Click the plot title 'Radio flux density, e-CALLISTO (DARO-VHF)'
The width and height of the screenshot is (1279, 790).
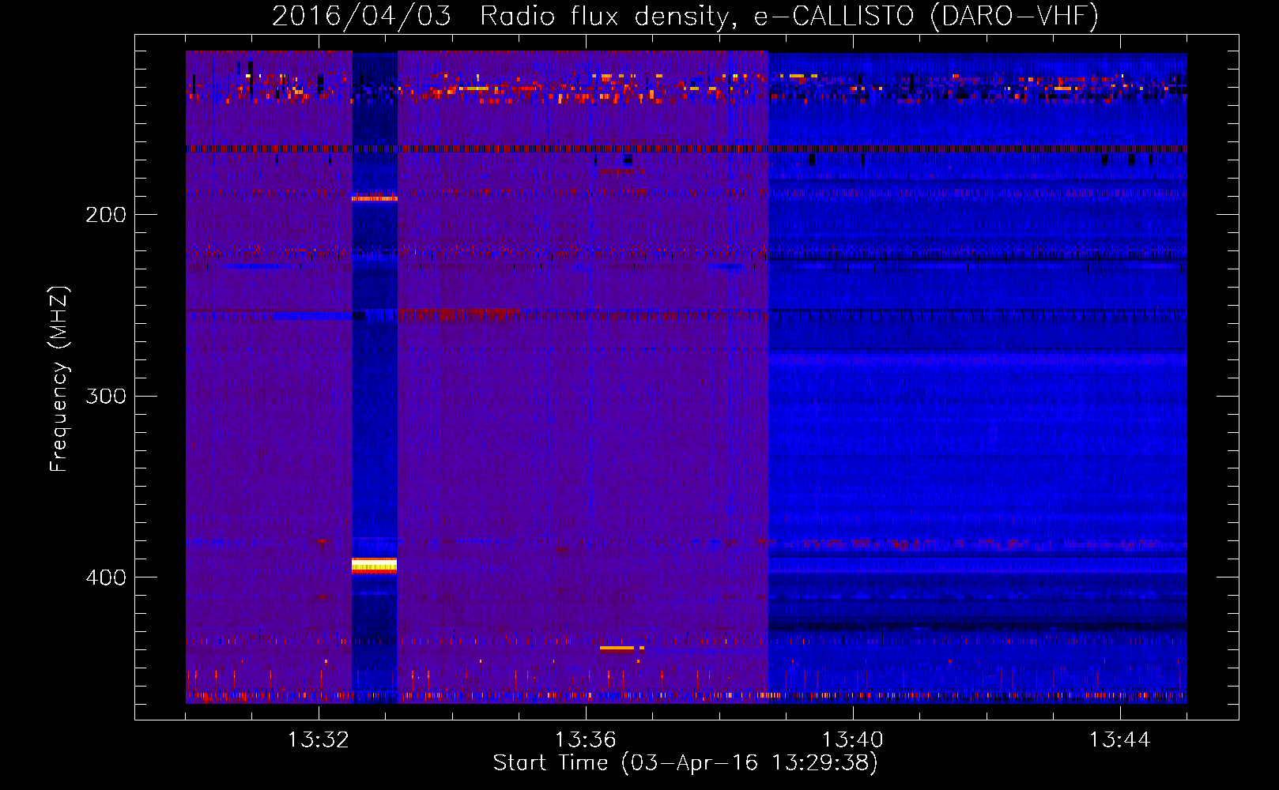click(790, 16)
